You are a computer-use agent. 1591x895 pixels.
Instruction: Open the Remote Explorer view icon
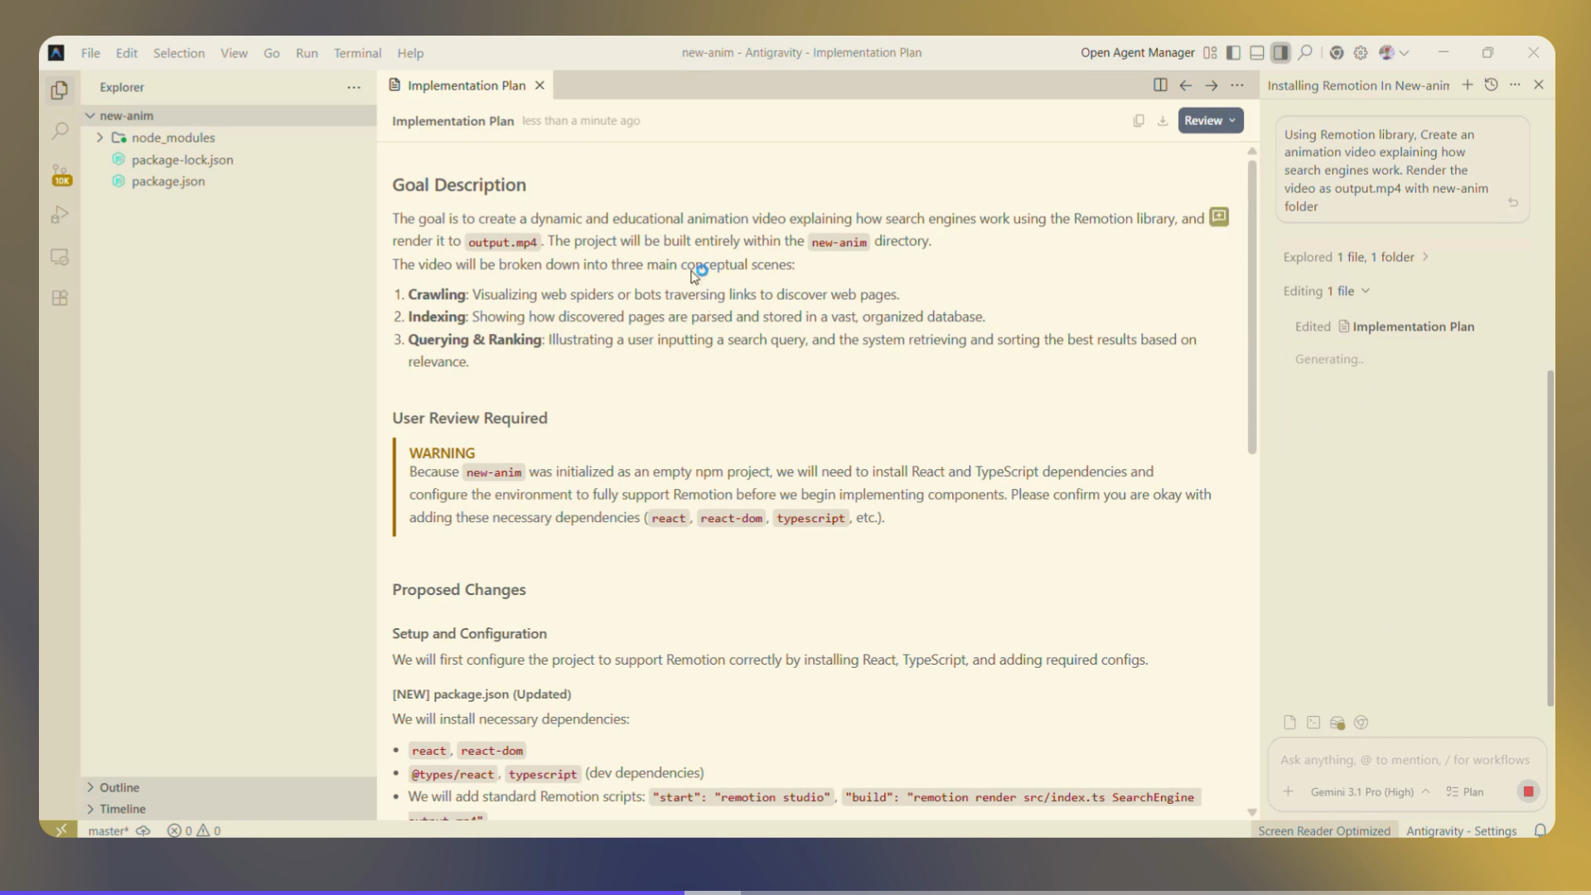point(60,257)
